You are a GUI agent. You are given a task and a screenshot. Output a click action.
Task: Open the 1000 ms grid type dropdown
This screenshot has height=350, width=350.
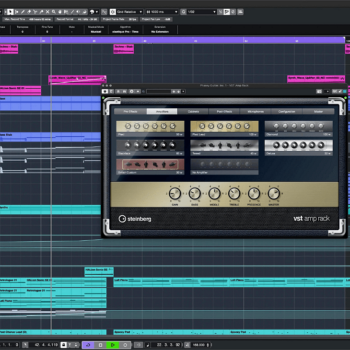[162, 12]
